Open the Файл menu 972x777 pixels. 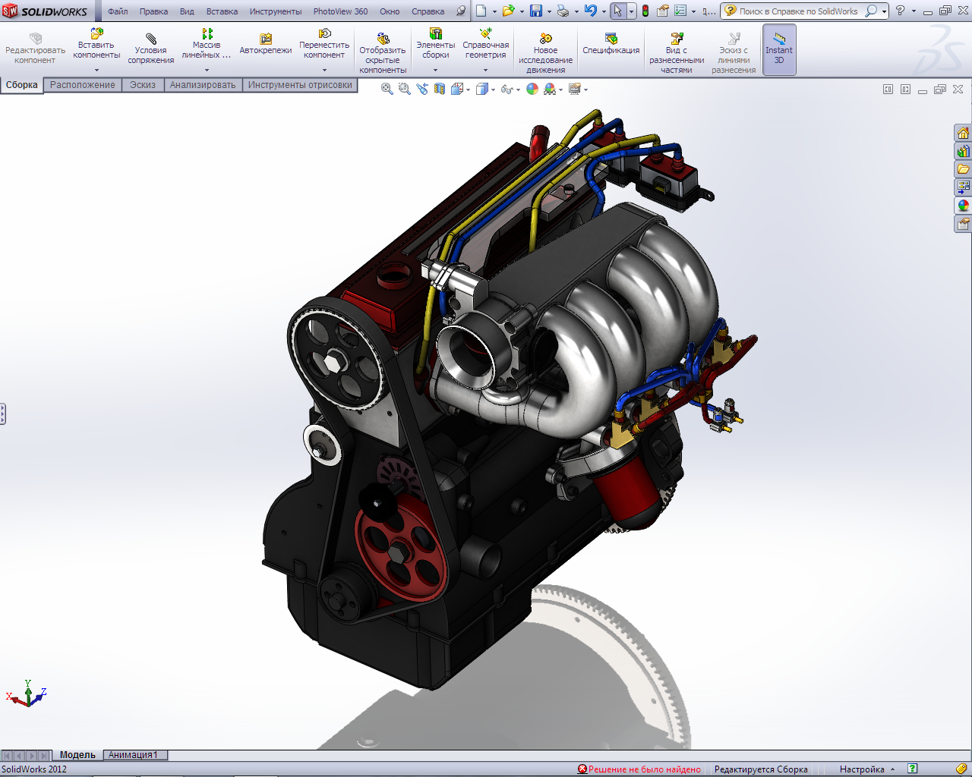(118, 11)
